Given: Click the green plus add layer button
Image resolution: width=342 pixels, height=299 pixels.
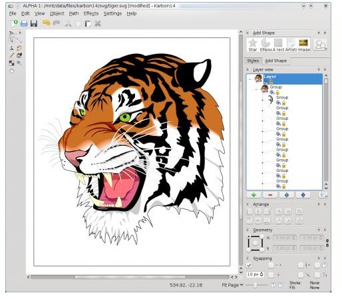Looking at the screenshot, I should point(254,195).
